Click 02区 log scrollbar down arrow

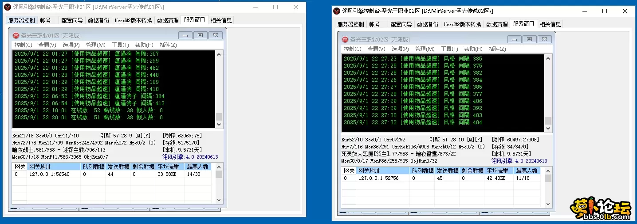[x=548, y=129]
